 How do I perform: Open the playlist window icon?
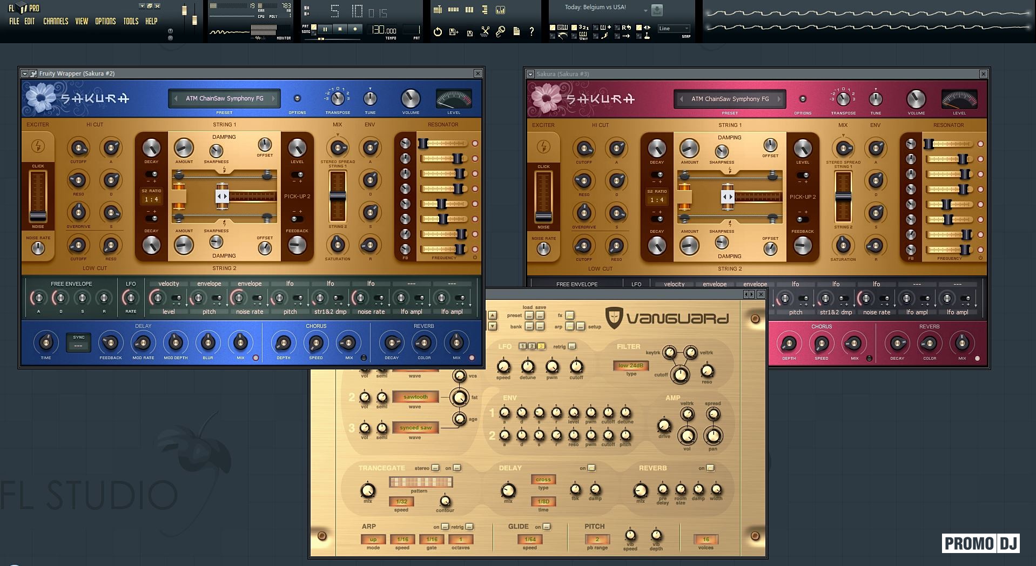pos(438,10)
